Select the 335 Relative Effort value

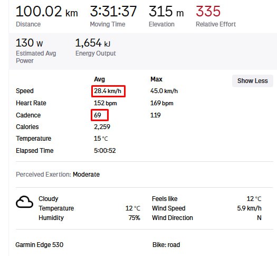pos(208,11)
